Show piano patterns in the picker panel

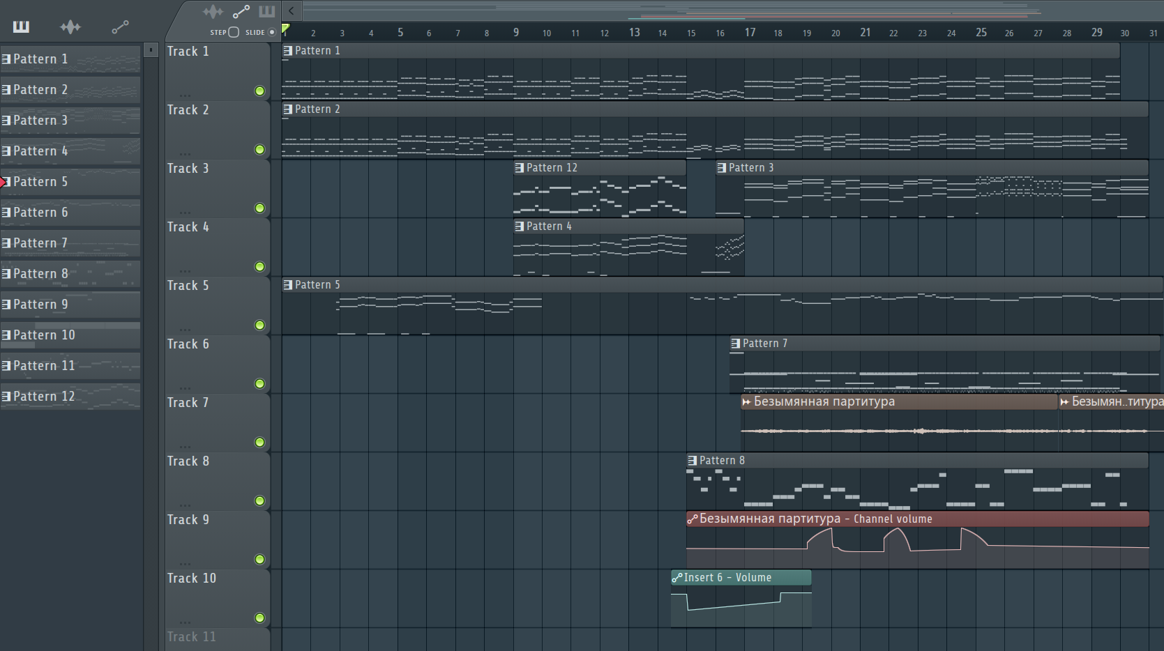coord(21,26)
